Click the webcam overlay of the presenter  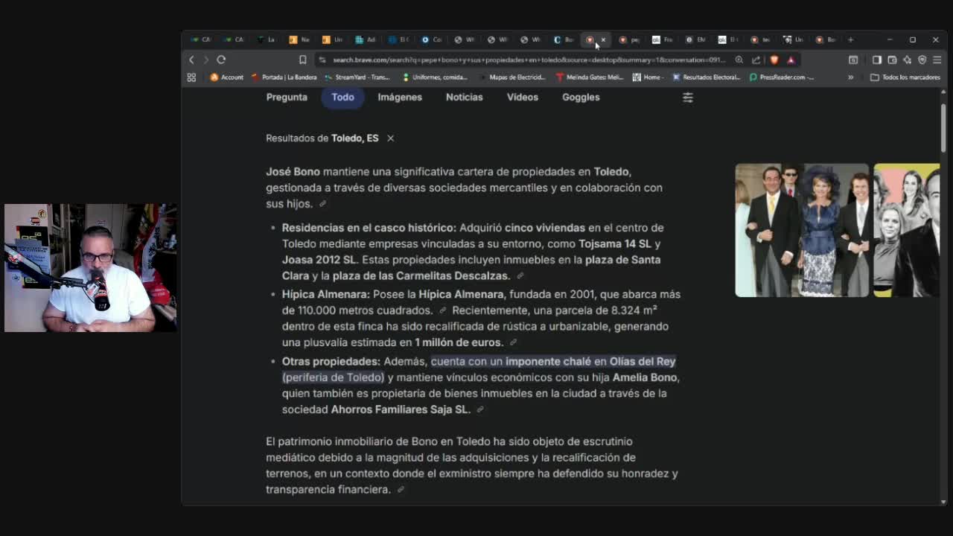coord(90,268)
